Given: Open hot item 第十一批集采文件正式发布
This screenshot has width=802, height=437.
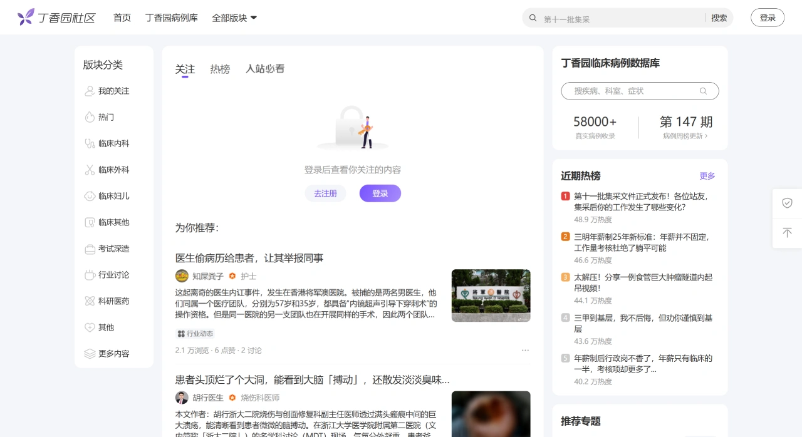Looking at the screenshot, I should point(642,202).
